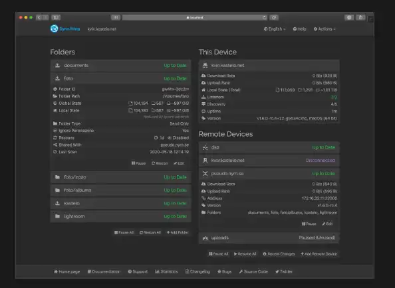This screenshot has height=288, width=395.
Task: Click the Folder Path open-folder icon
Action: [55, 96]
